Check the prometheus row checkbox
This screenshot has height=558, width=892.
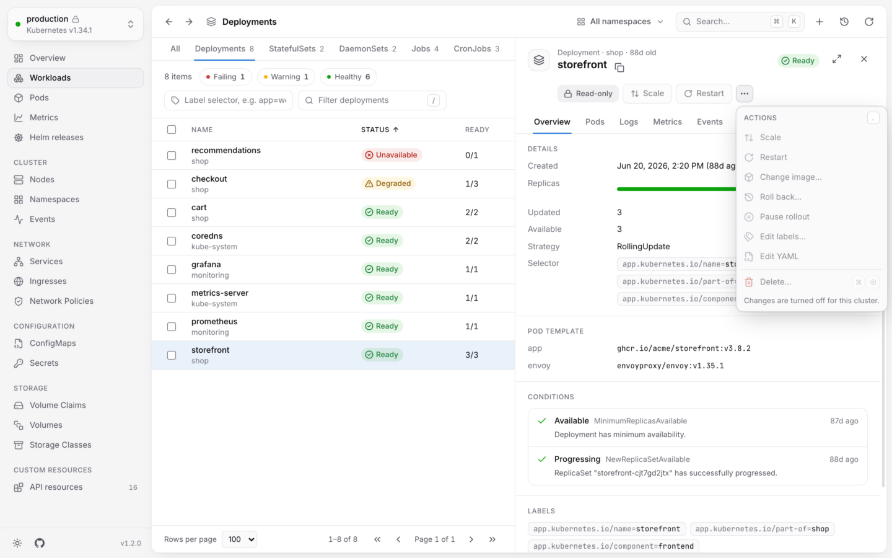click(172, 327)
